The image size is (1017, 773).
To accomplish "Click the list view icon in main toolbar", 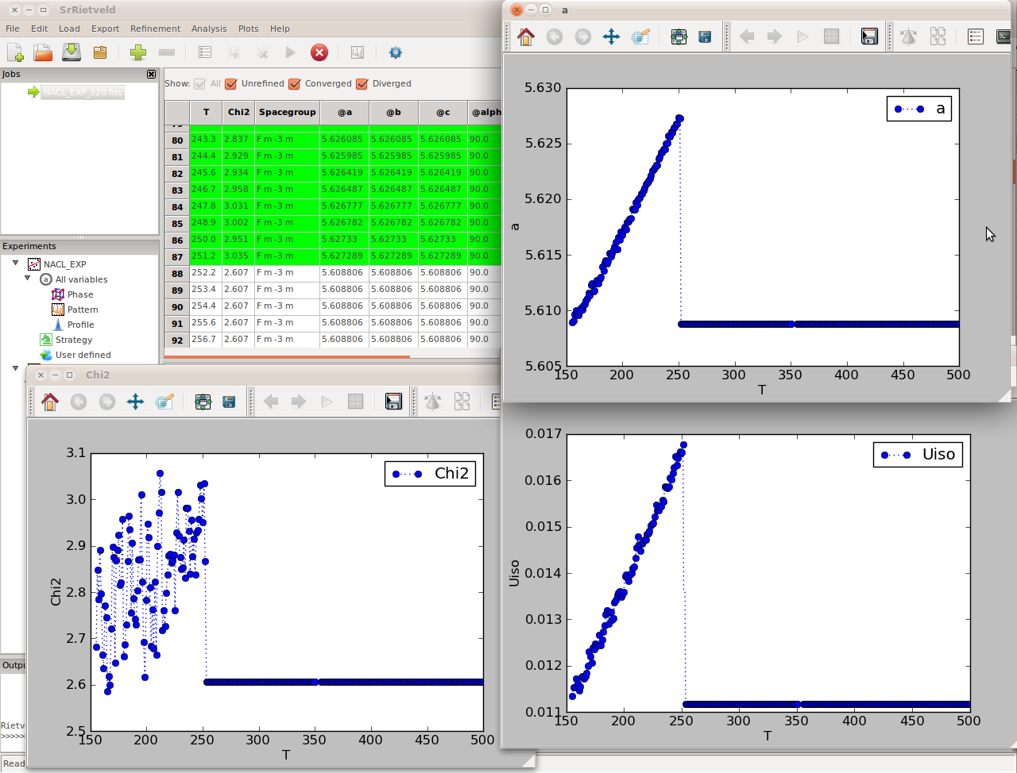I will tap(205, 52).
